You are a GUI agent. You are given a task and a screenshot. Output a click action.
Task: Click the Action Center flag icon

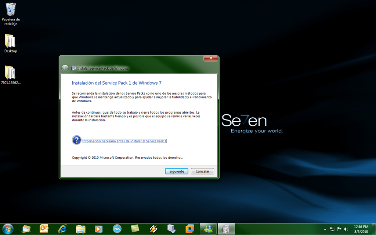point(339,229)
